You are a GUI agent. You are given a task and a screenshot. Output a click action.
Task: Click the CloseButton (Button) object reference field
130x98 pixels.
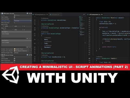coord(22,51)
